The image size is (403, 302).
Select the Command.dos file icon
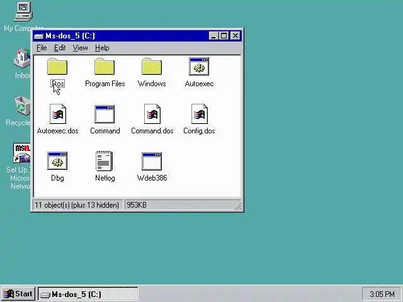[152, 114]
